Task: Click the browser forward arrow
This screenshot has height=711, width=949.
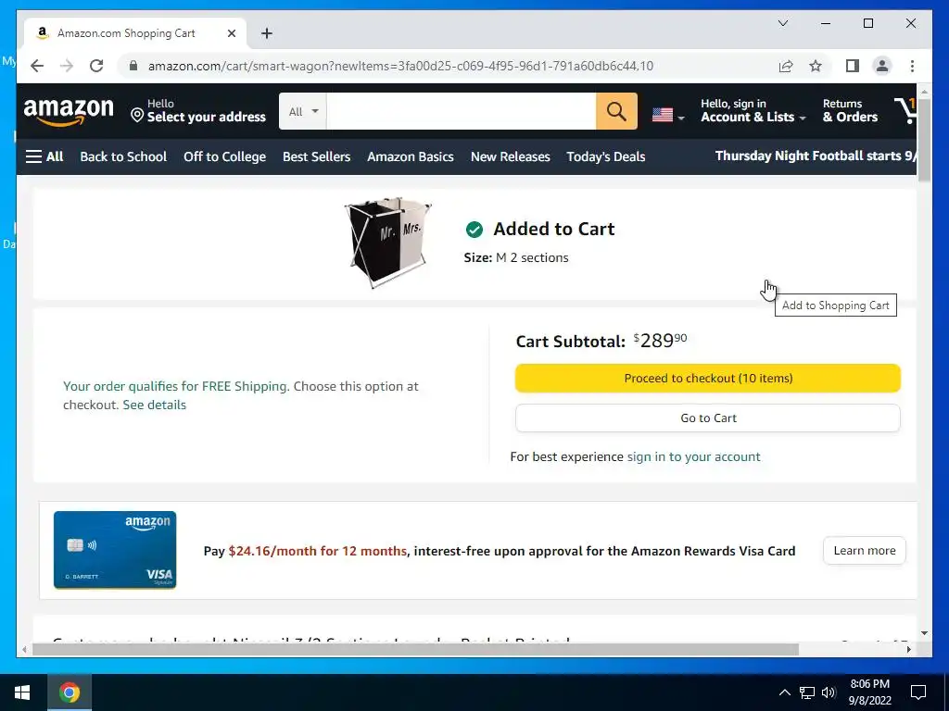Action: [x=67, y=66]
